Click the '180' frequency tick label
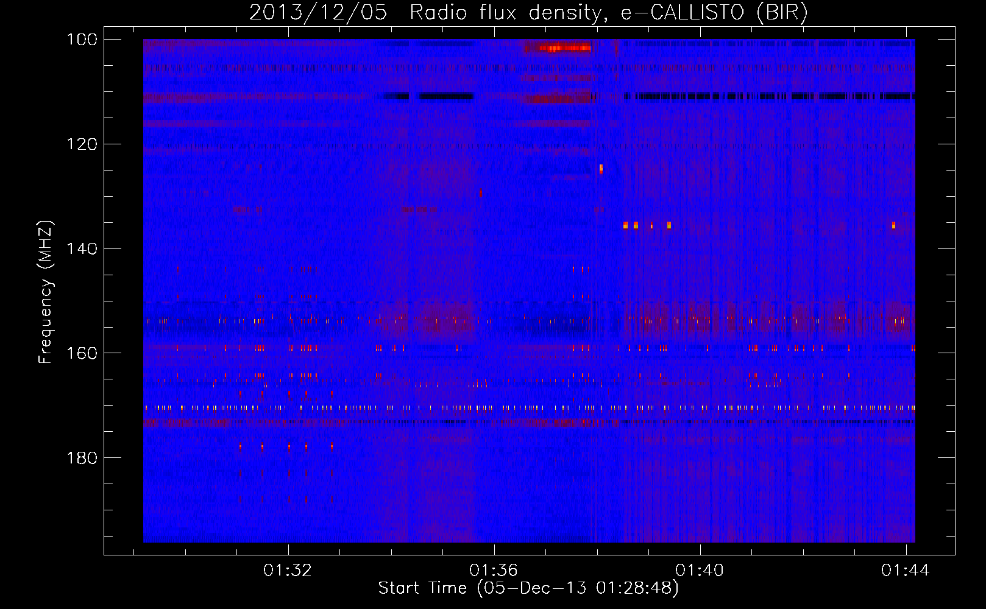This screenshot has width=986, height=609. [82, 458]
